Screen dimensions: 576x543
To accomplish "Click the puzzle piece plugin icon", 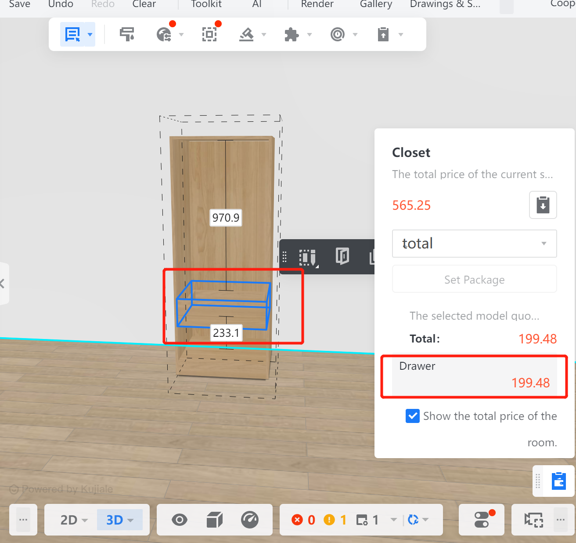I will [292, 34].
